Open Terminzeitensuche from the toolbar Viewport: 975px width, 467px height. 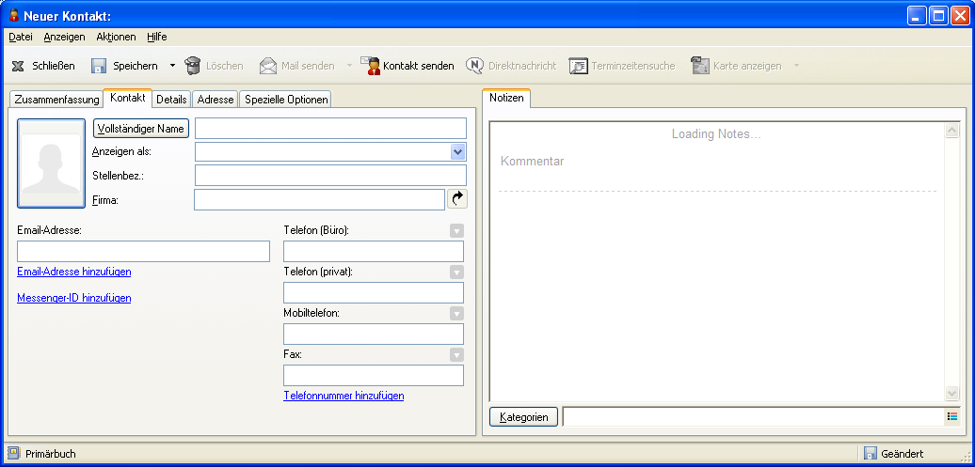pyautogui.click(x=622, y=65)
